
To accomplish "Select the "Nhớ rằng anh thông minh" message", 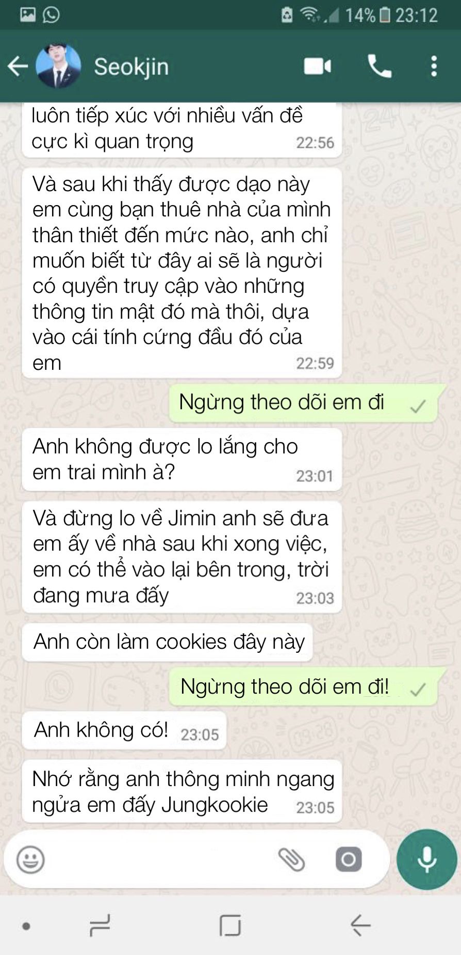I will click(x=183, y=791).
